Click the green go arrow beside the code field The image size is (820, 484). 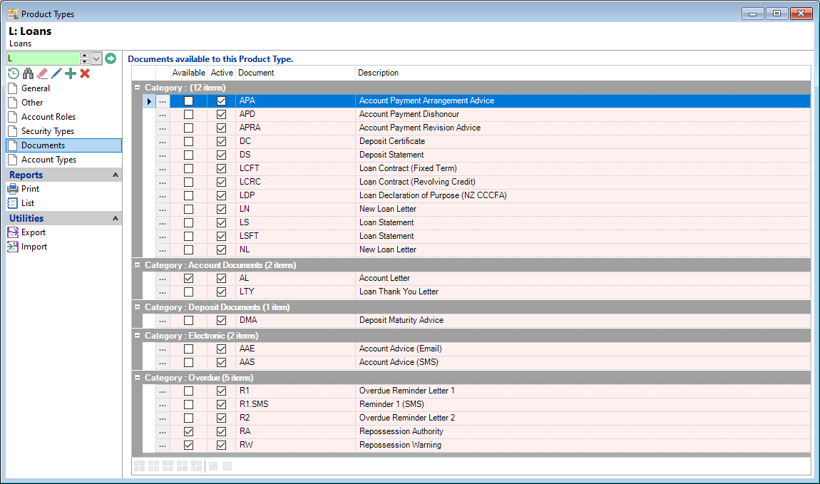(111, 58)
